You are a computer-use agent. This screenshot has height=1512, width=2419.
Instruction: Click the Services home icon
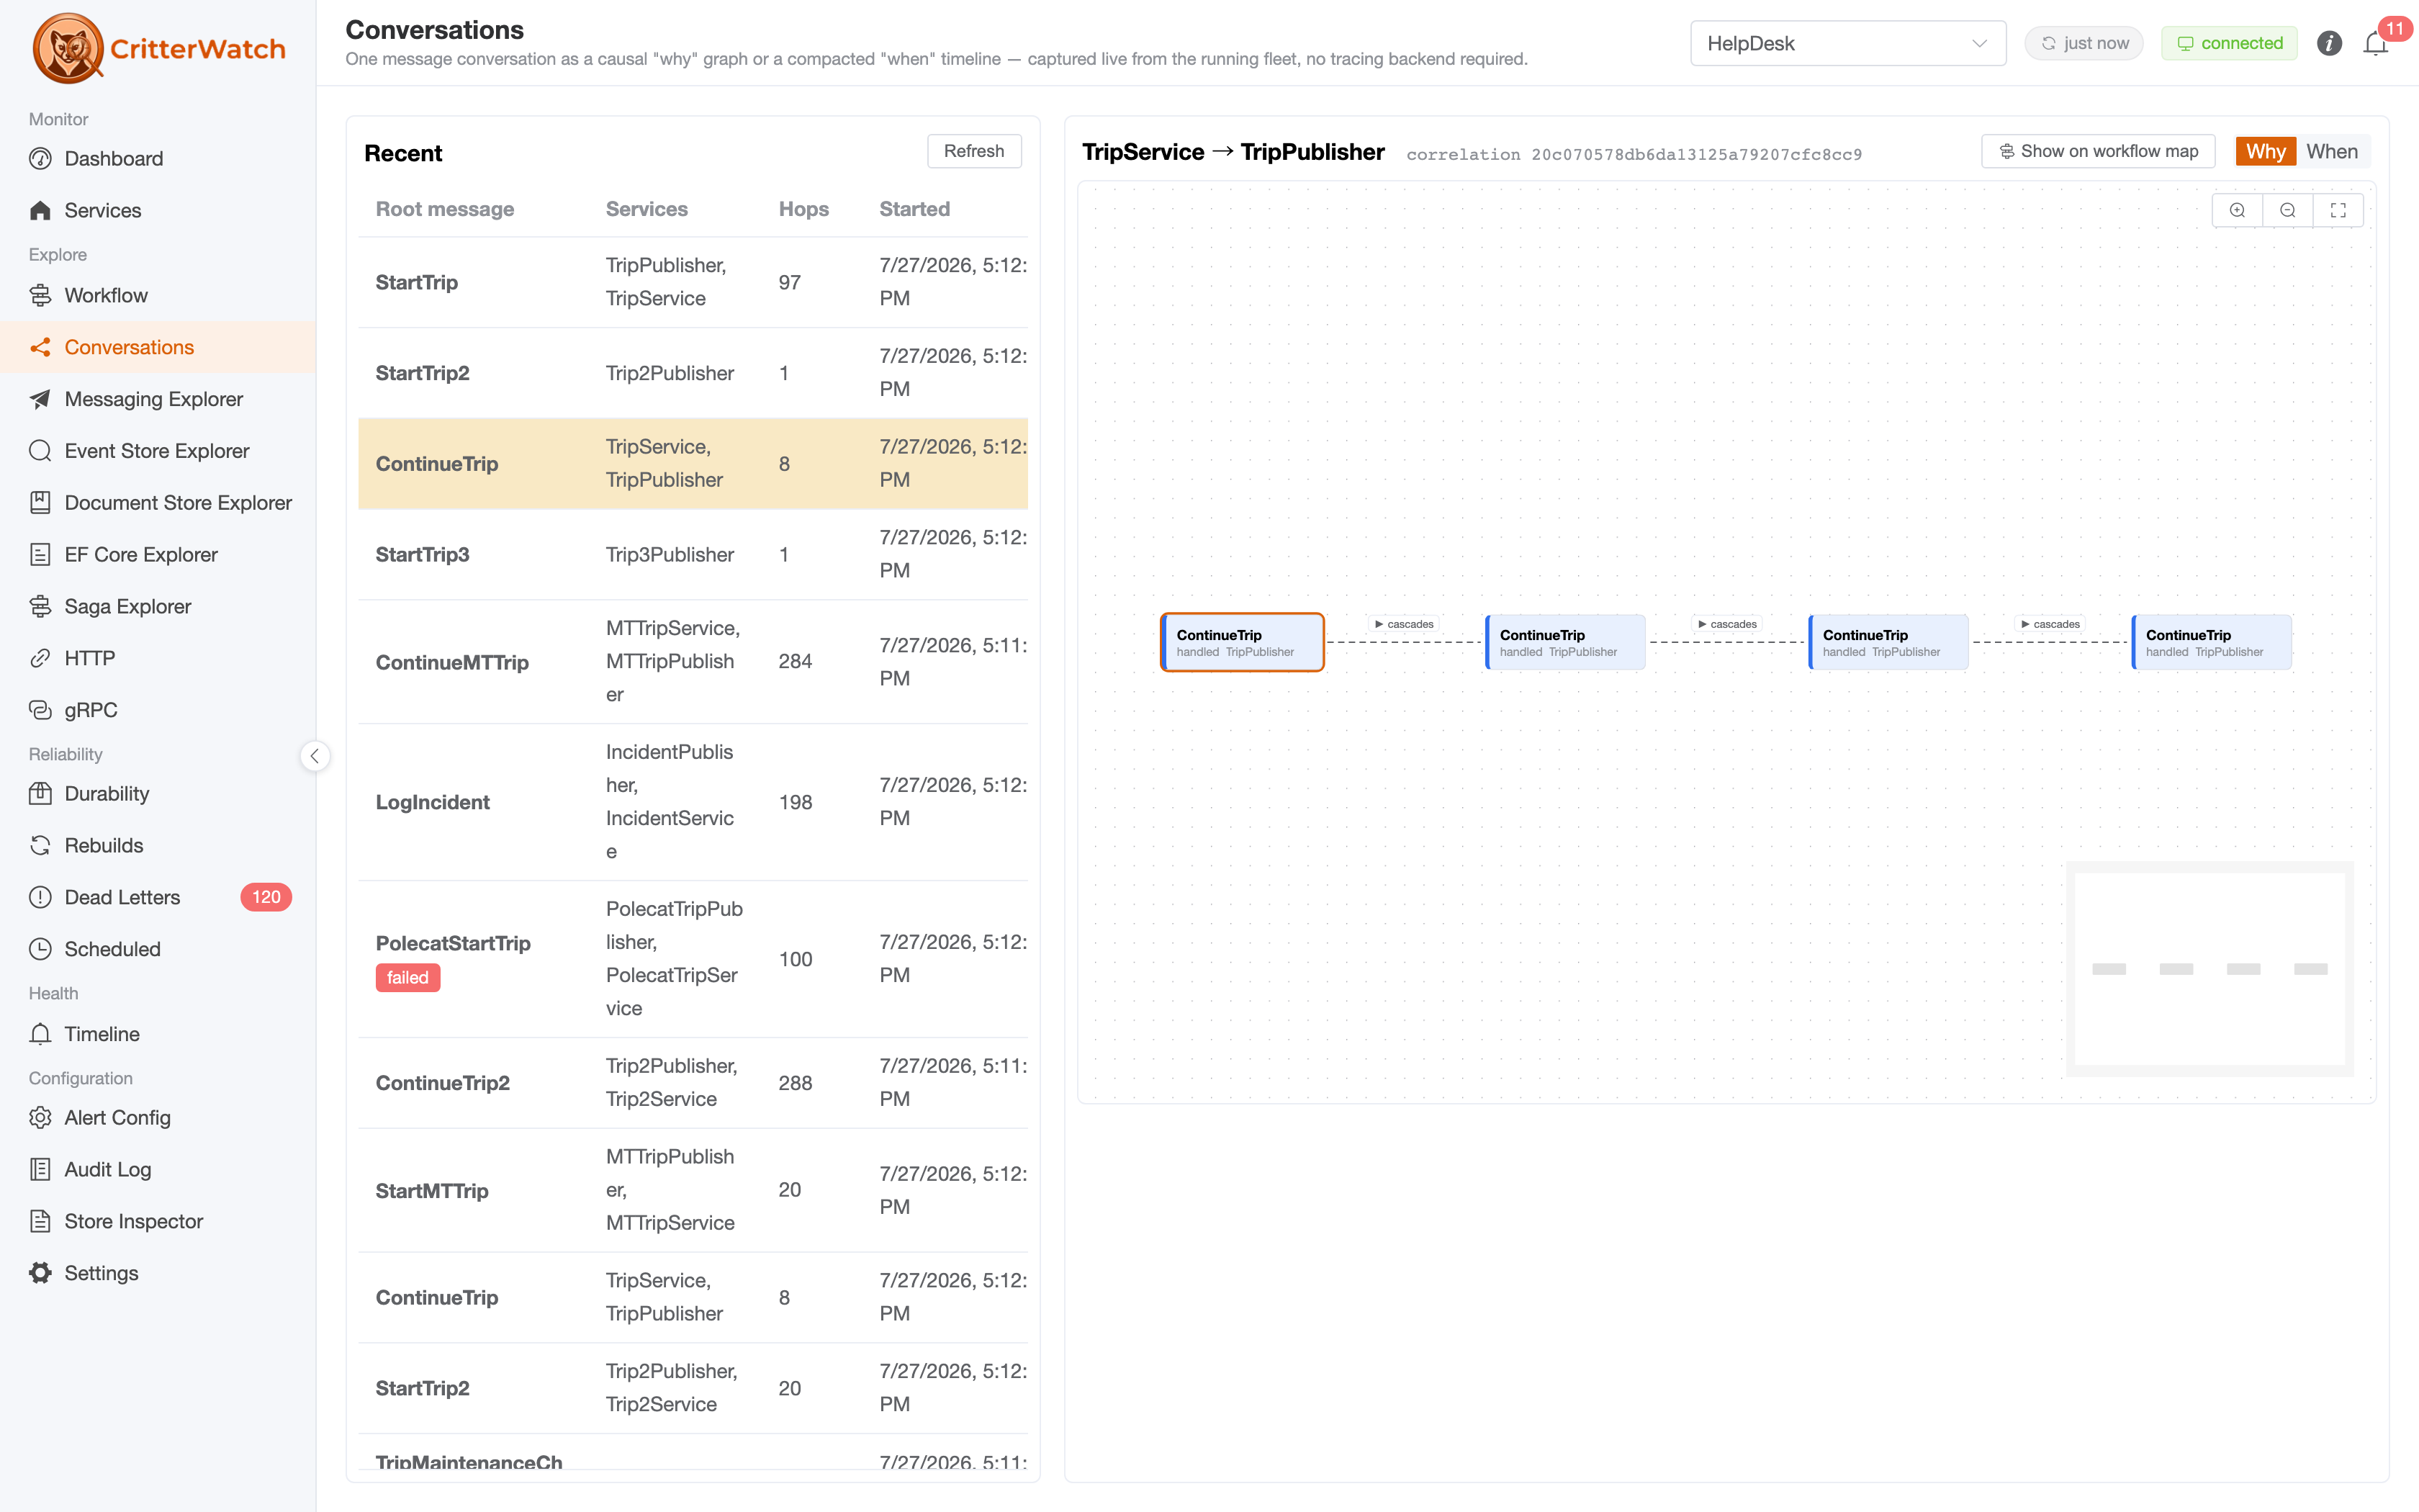coord(40,210)
